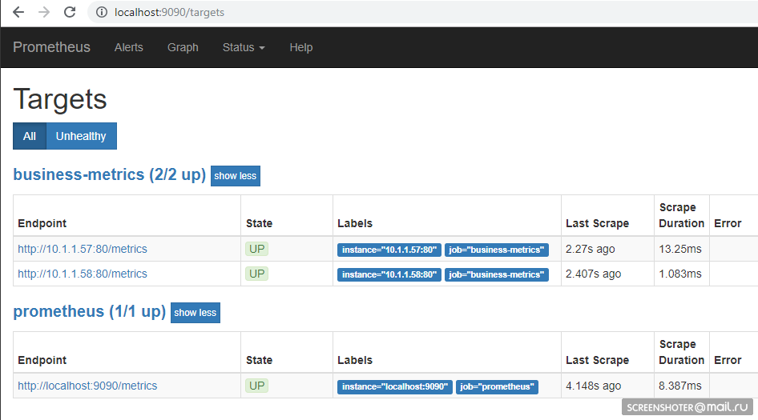Click the instance="10.1.1.57:80" label badge
This screenshot has width=758, height=420.
click(389, 250)
